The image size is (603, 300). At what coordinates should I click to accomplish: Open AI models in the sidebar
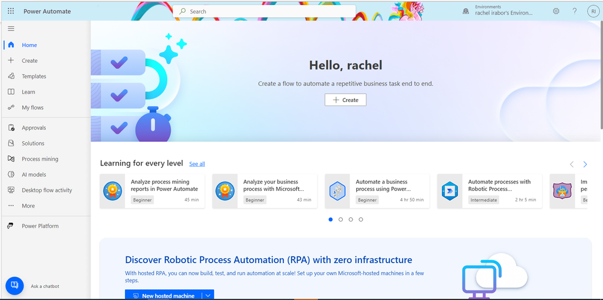34,174
